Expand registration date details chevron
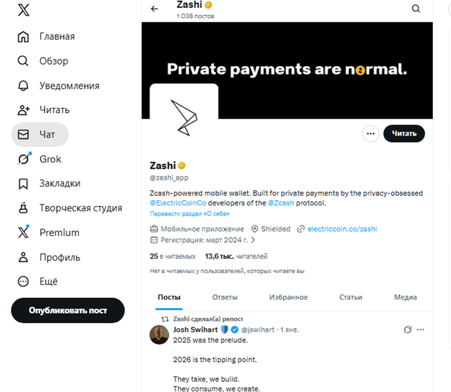This screenshot has height=392, width=451. coord(253,240)
